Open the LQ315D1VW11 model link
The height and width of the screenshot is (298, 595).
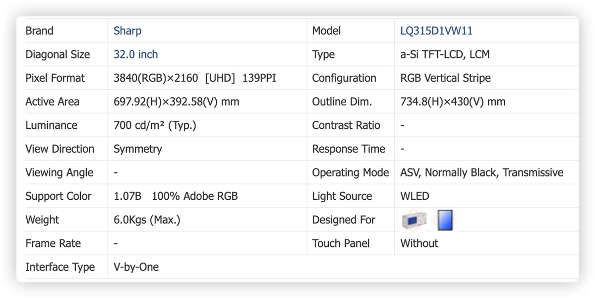pos(436,31)
